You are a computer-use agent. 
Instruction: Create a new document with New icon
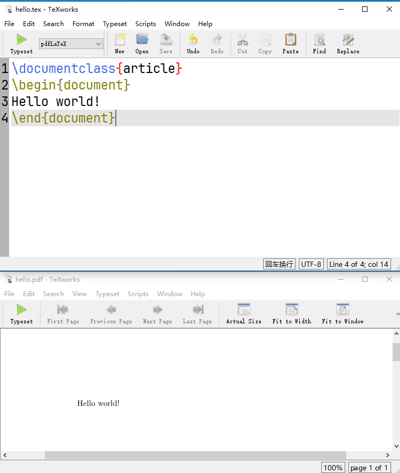pyautogui.click(x=120, y=44)
